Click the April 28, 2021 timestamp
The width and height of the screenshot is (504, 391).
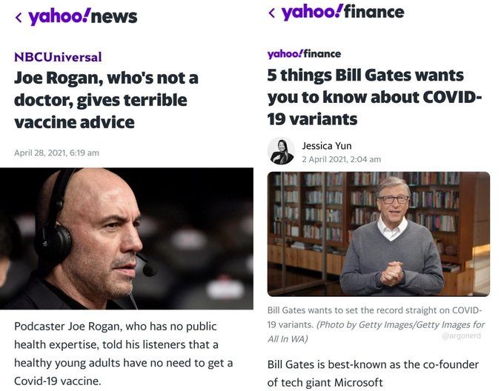click(56, 153)
